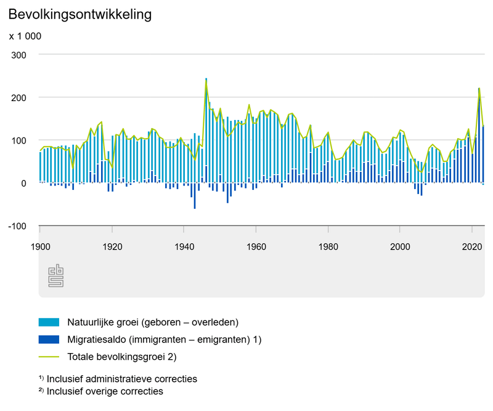Click the light blue Natuurlijke groei swatch

tap(49, 322)
